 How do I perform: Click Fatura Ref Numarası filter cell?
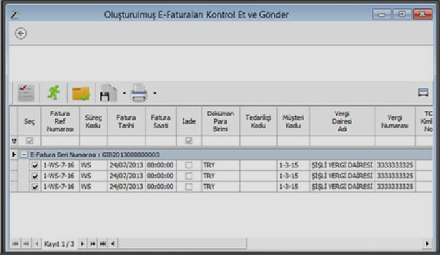click(60, 141)
